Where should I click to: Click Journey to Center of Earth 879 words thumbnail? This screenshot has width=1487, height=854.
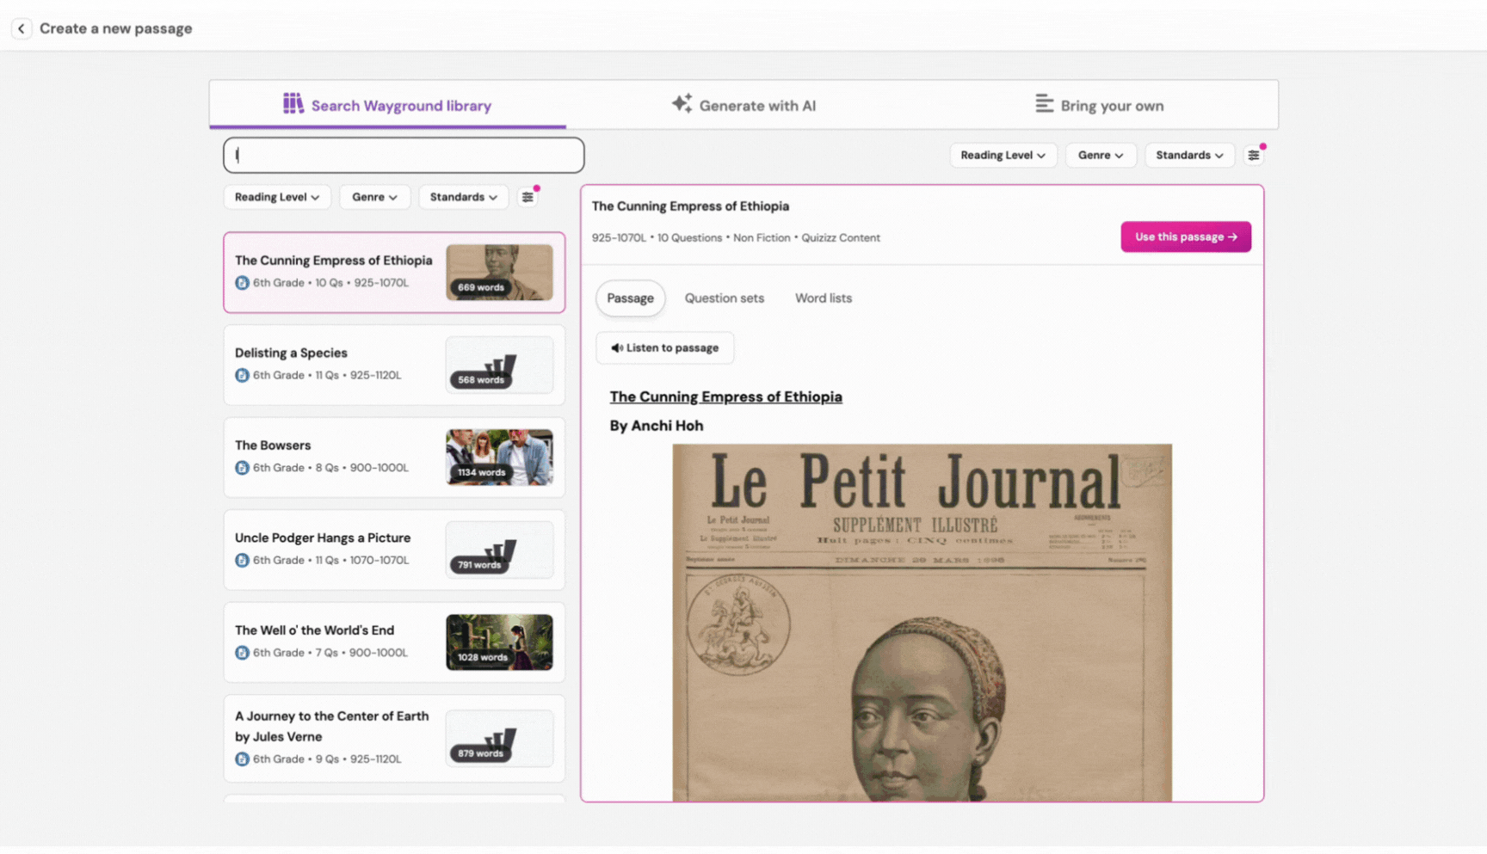point(499,739)
